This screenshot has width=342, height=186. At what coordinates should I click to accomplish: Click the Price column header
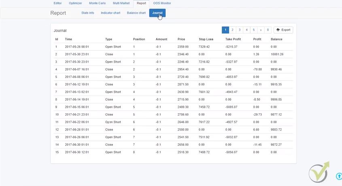[181, 39]
